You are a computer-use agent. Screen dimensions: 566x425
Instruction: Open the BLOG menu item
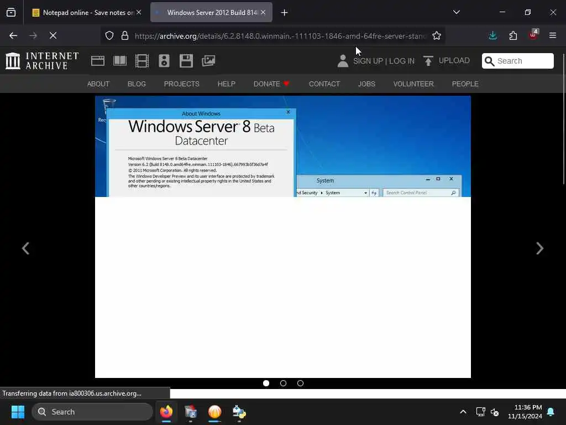pos(137,84)
